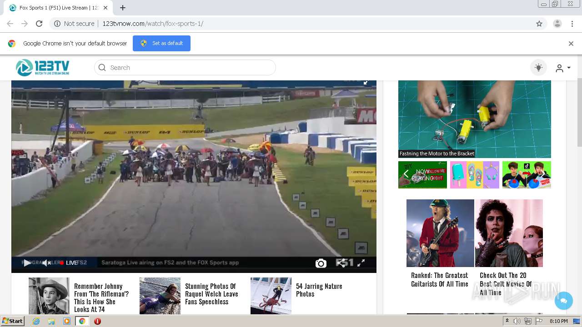Click the Raquel Welch thumbnail image
This screenshot has height=327, width=582.
(x=160, y=296)
